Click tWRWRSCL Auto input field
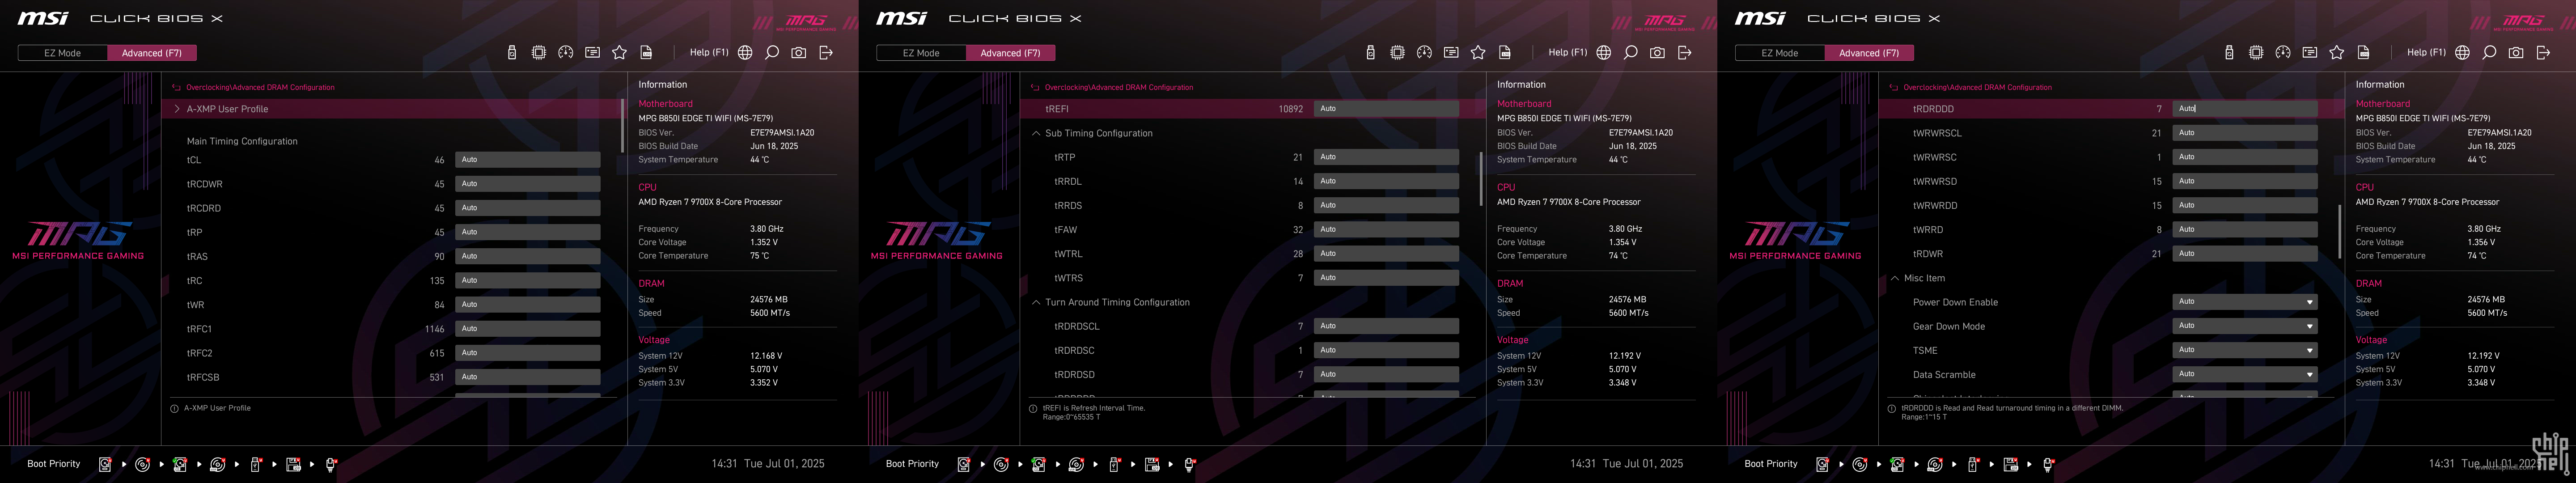 [2245, 133]
